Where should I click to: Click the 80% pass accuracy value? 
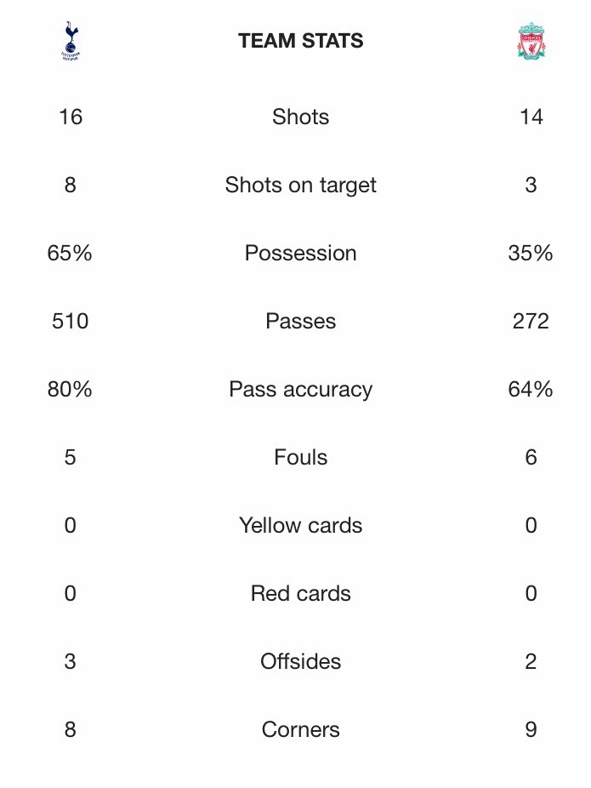[x=70, y=389]
